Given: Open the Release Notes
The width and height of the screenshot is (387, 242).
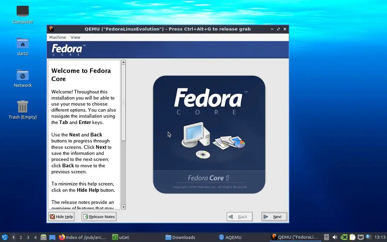Looking at the screenshot, I should point(99,217).
